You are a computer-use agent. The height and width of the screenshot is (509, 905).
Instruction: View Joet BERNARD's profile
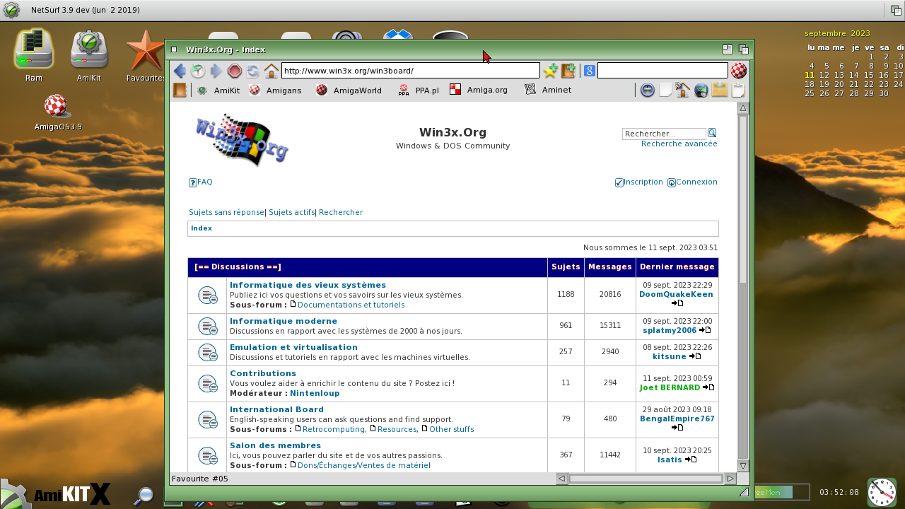coord(670,387)
